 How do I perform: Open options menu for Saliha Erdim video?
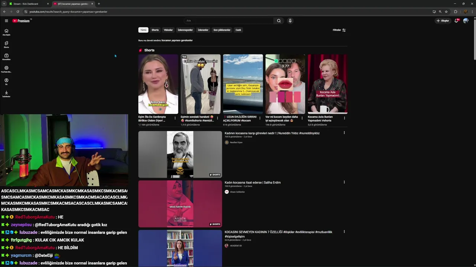(344, 182)
